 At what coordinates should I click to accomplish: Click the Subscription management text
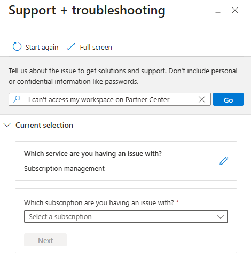[x=64, y=168]
